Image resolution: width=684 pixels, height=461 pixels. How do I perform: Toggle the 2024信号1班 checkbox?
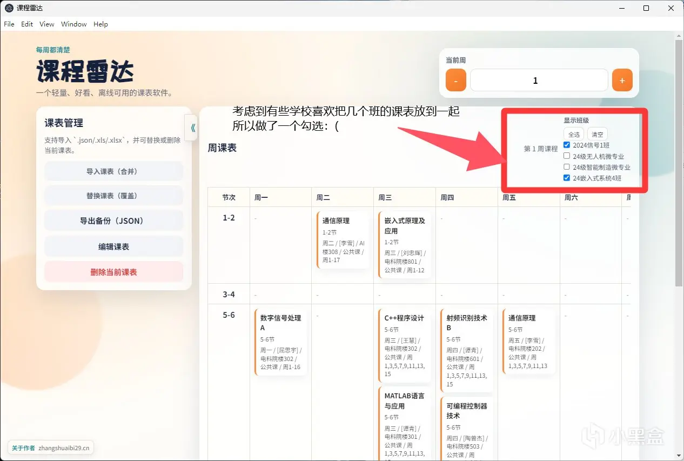[x=567, y=145]
